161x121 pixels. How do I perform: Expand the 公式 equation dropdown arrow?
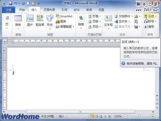(156, 16)
